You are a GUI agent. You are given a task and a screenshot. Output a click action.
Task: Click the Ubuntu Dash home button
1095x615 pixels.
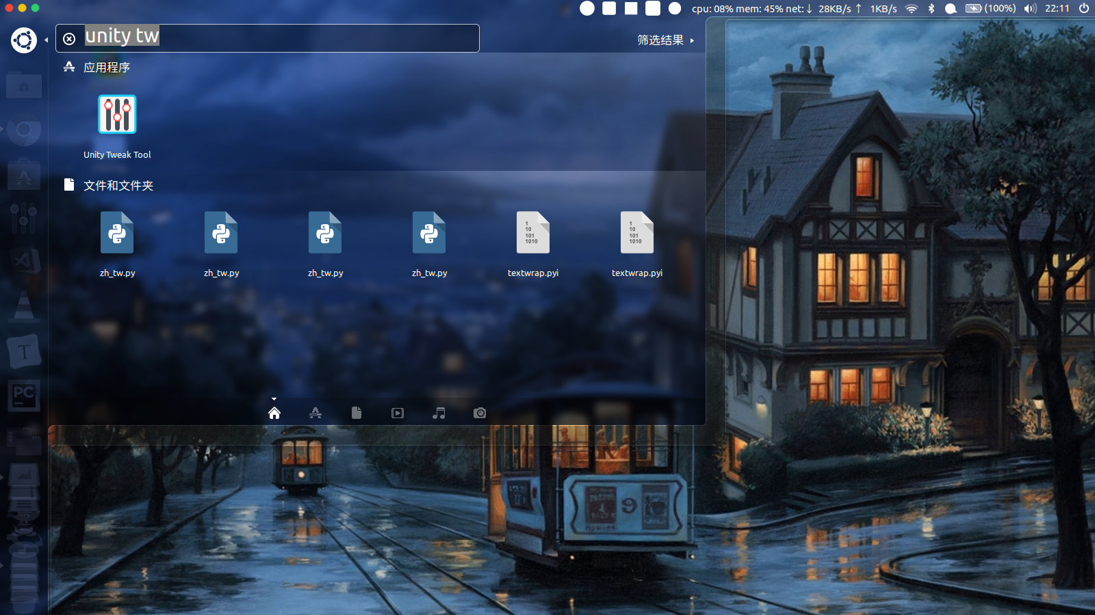click(x=24, y=40)
